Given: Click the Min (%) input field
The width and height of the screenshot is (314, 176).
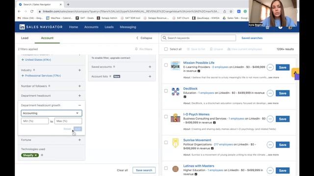Looking at the screenshot, I should (35, 121).
